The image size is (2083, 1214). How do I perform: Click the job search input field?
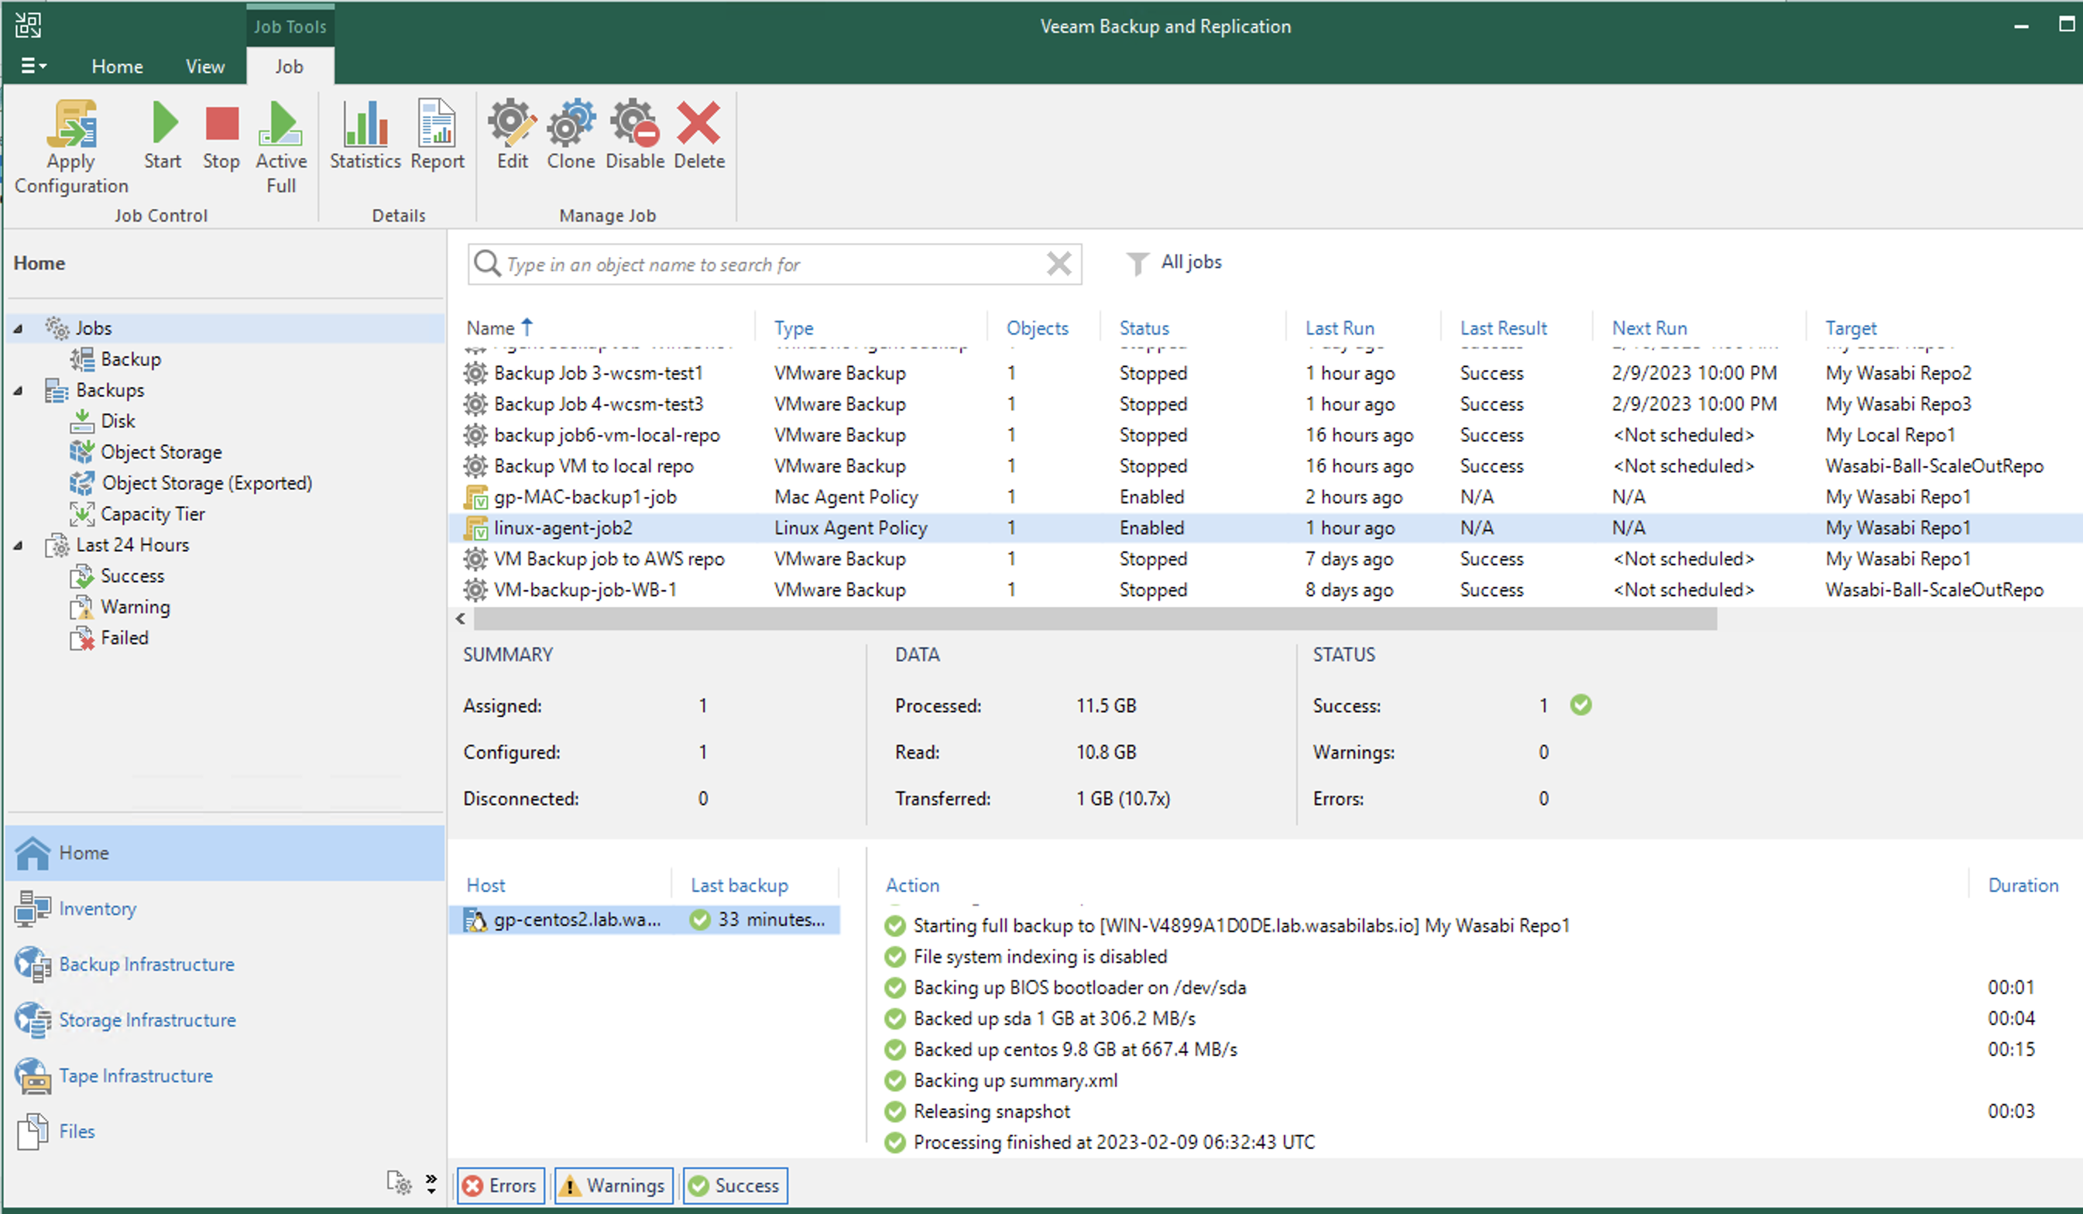click(773, 265)
